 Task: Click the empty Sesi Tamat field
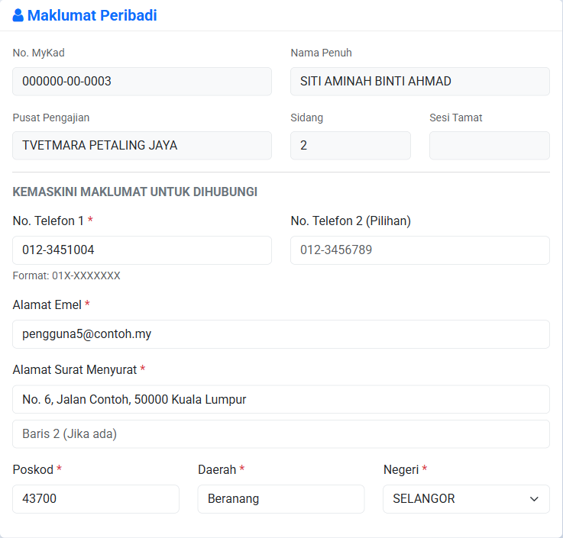click(490, 145)
